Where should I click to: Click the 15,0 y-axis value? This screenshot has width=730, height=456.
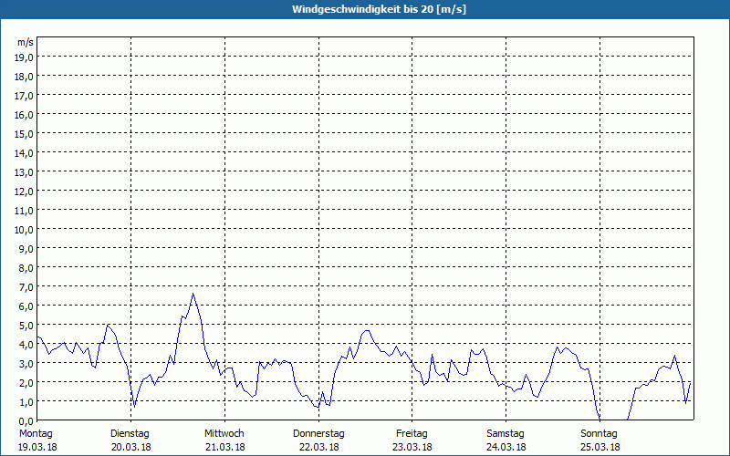click(25, 133)
